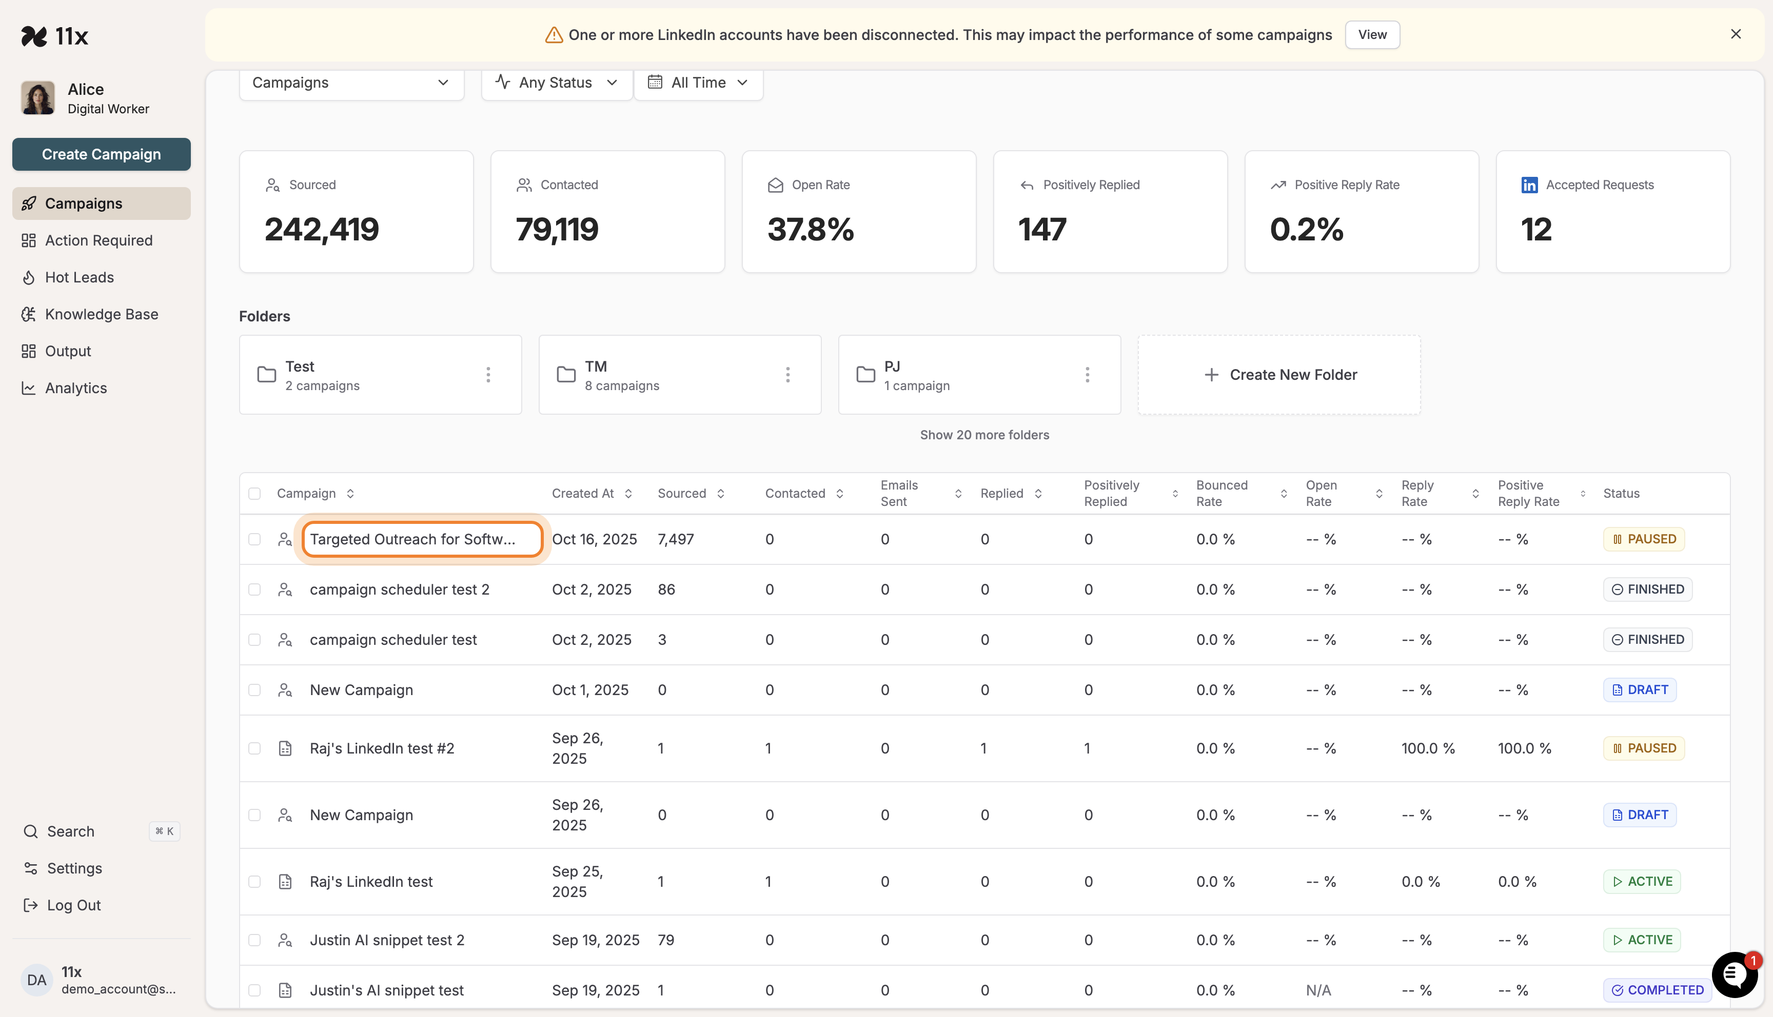This screenshot has width=1773, height=1017.
Task: Open the Search tool in the sidebar
Action: tap(70, 831)
